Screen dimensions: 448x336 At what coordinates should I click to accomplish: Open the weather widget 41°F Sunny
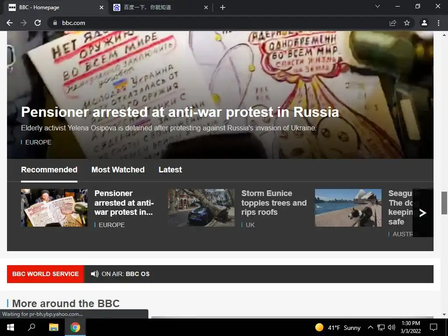(338, 327)
